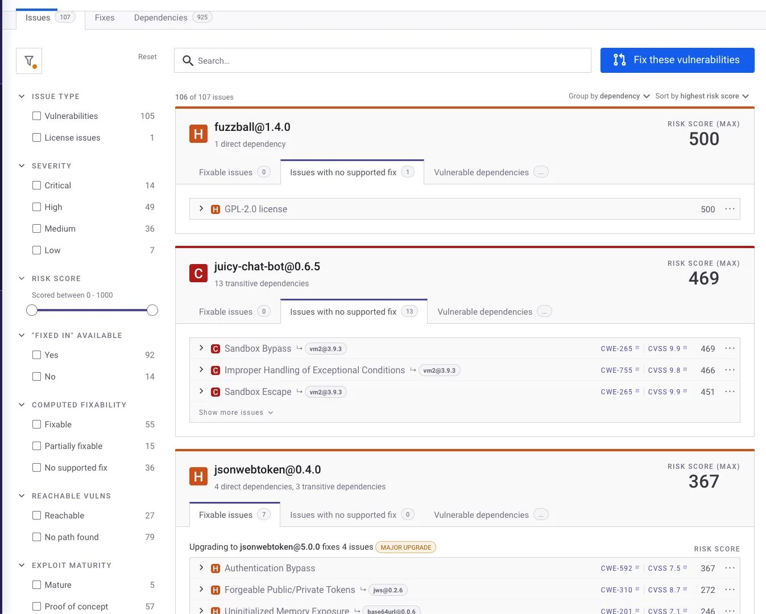Click the orange H severity badge on fuzzball@1.4.0
Screen dimensions: 766x614
pyautogui.click(x=198, y=134)
